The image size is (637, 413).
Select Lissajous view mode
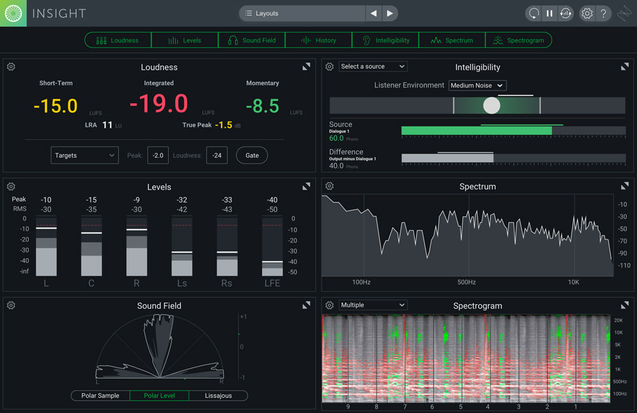[x=218, y=396]
